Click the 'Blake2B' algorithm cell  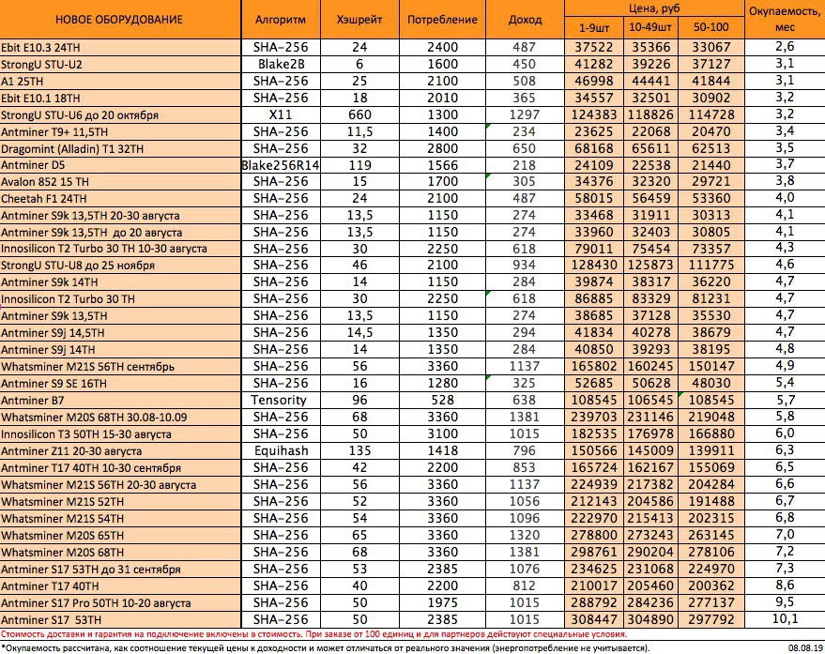tap(281, 64)
